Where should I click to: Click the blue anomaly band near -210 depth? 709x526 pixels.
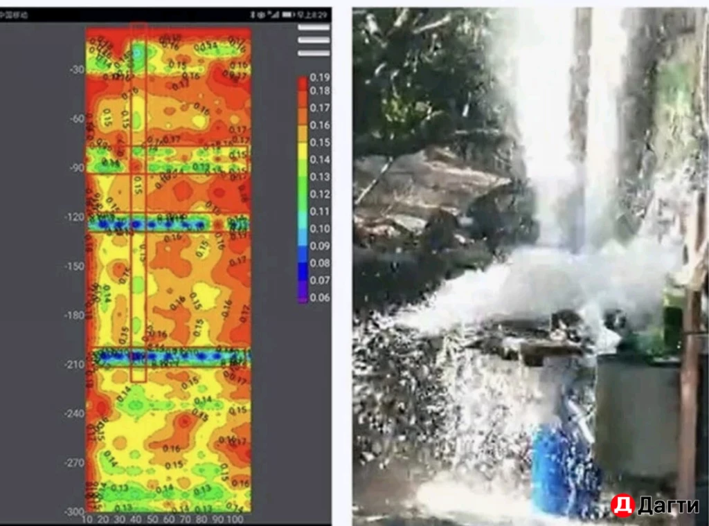tap(168, 356)
